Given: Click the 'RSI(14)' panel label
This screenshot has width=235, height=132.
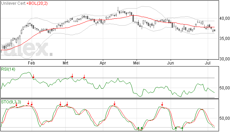Looking at the screenshot, I should (x=8, y=69).
